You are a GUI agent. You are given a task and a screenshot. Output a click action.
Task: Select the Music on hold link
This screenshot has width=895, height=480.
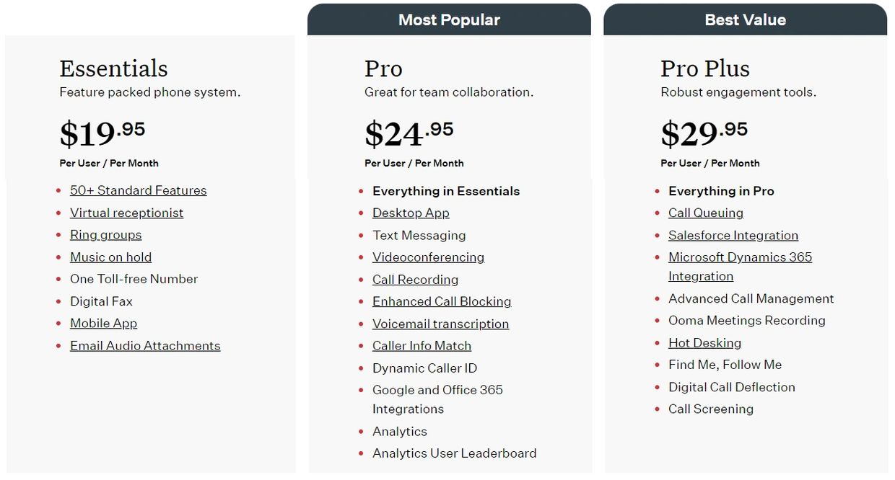pos(110,257)
